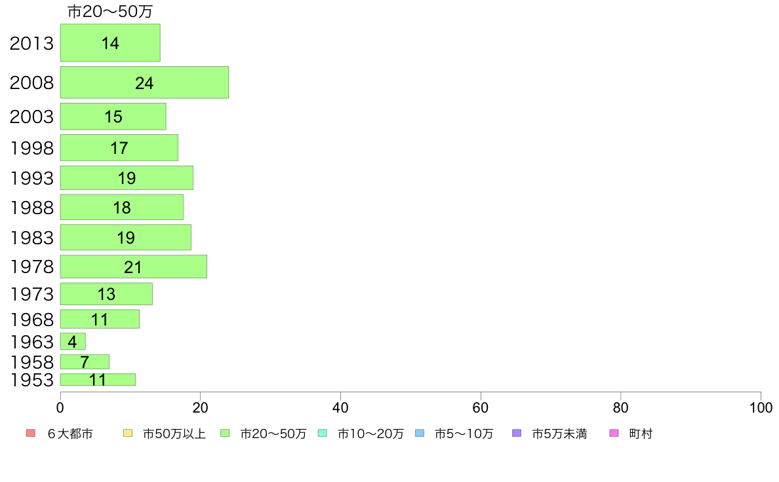Click the 町村 legend label text

pos(641,434)
